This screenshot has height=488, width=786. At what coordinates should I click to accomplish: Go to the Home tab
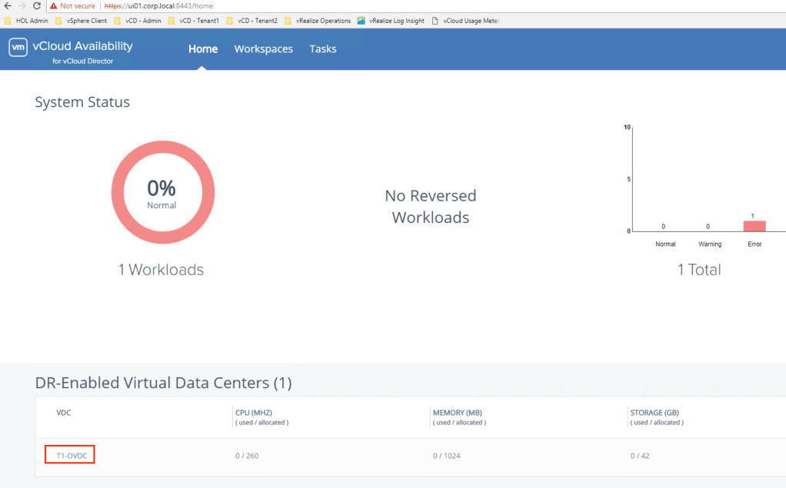pyautogui.click(x=203, y=48)
